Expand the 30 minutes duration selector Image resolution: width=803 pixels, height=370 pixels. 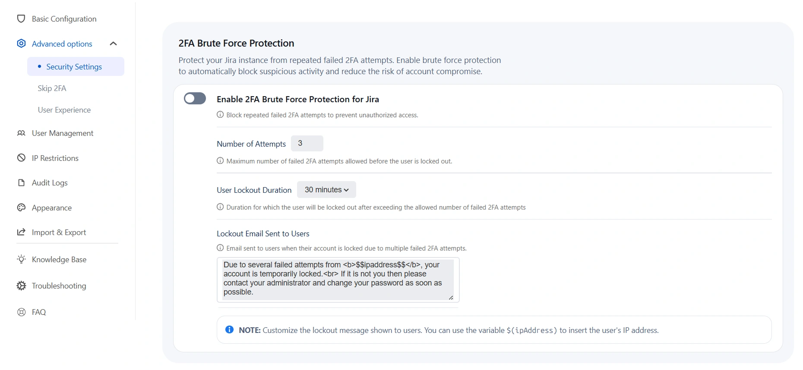pos(326,190)
